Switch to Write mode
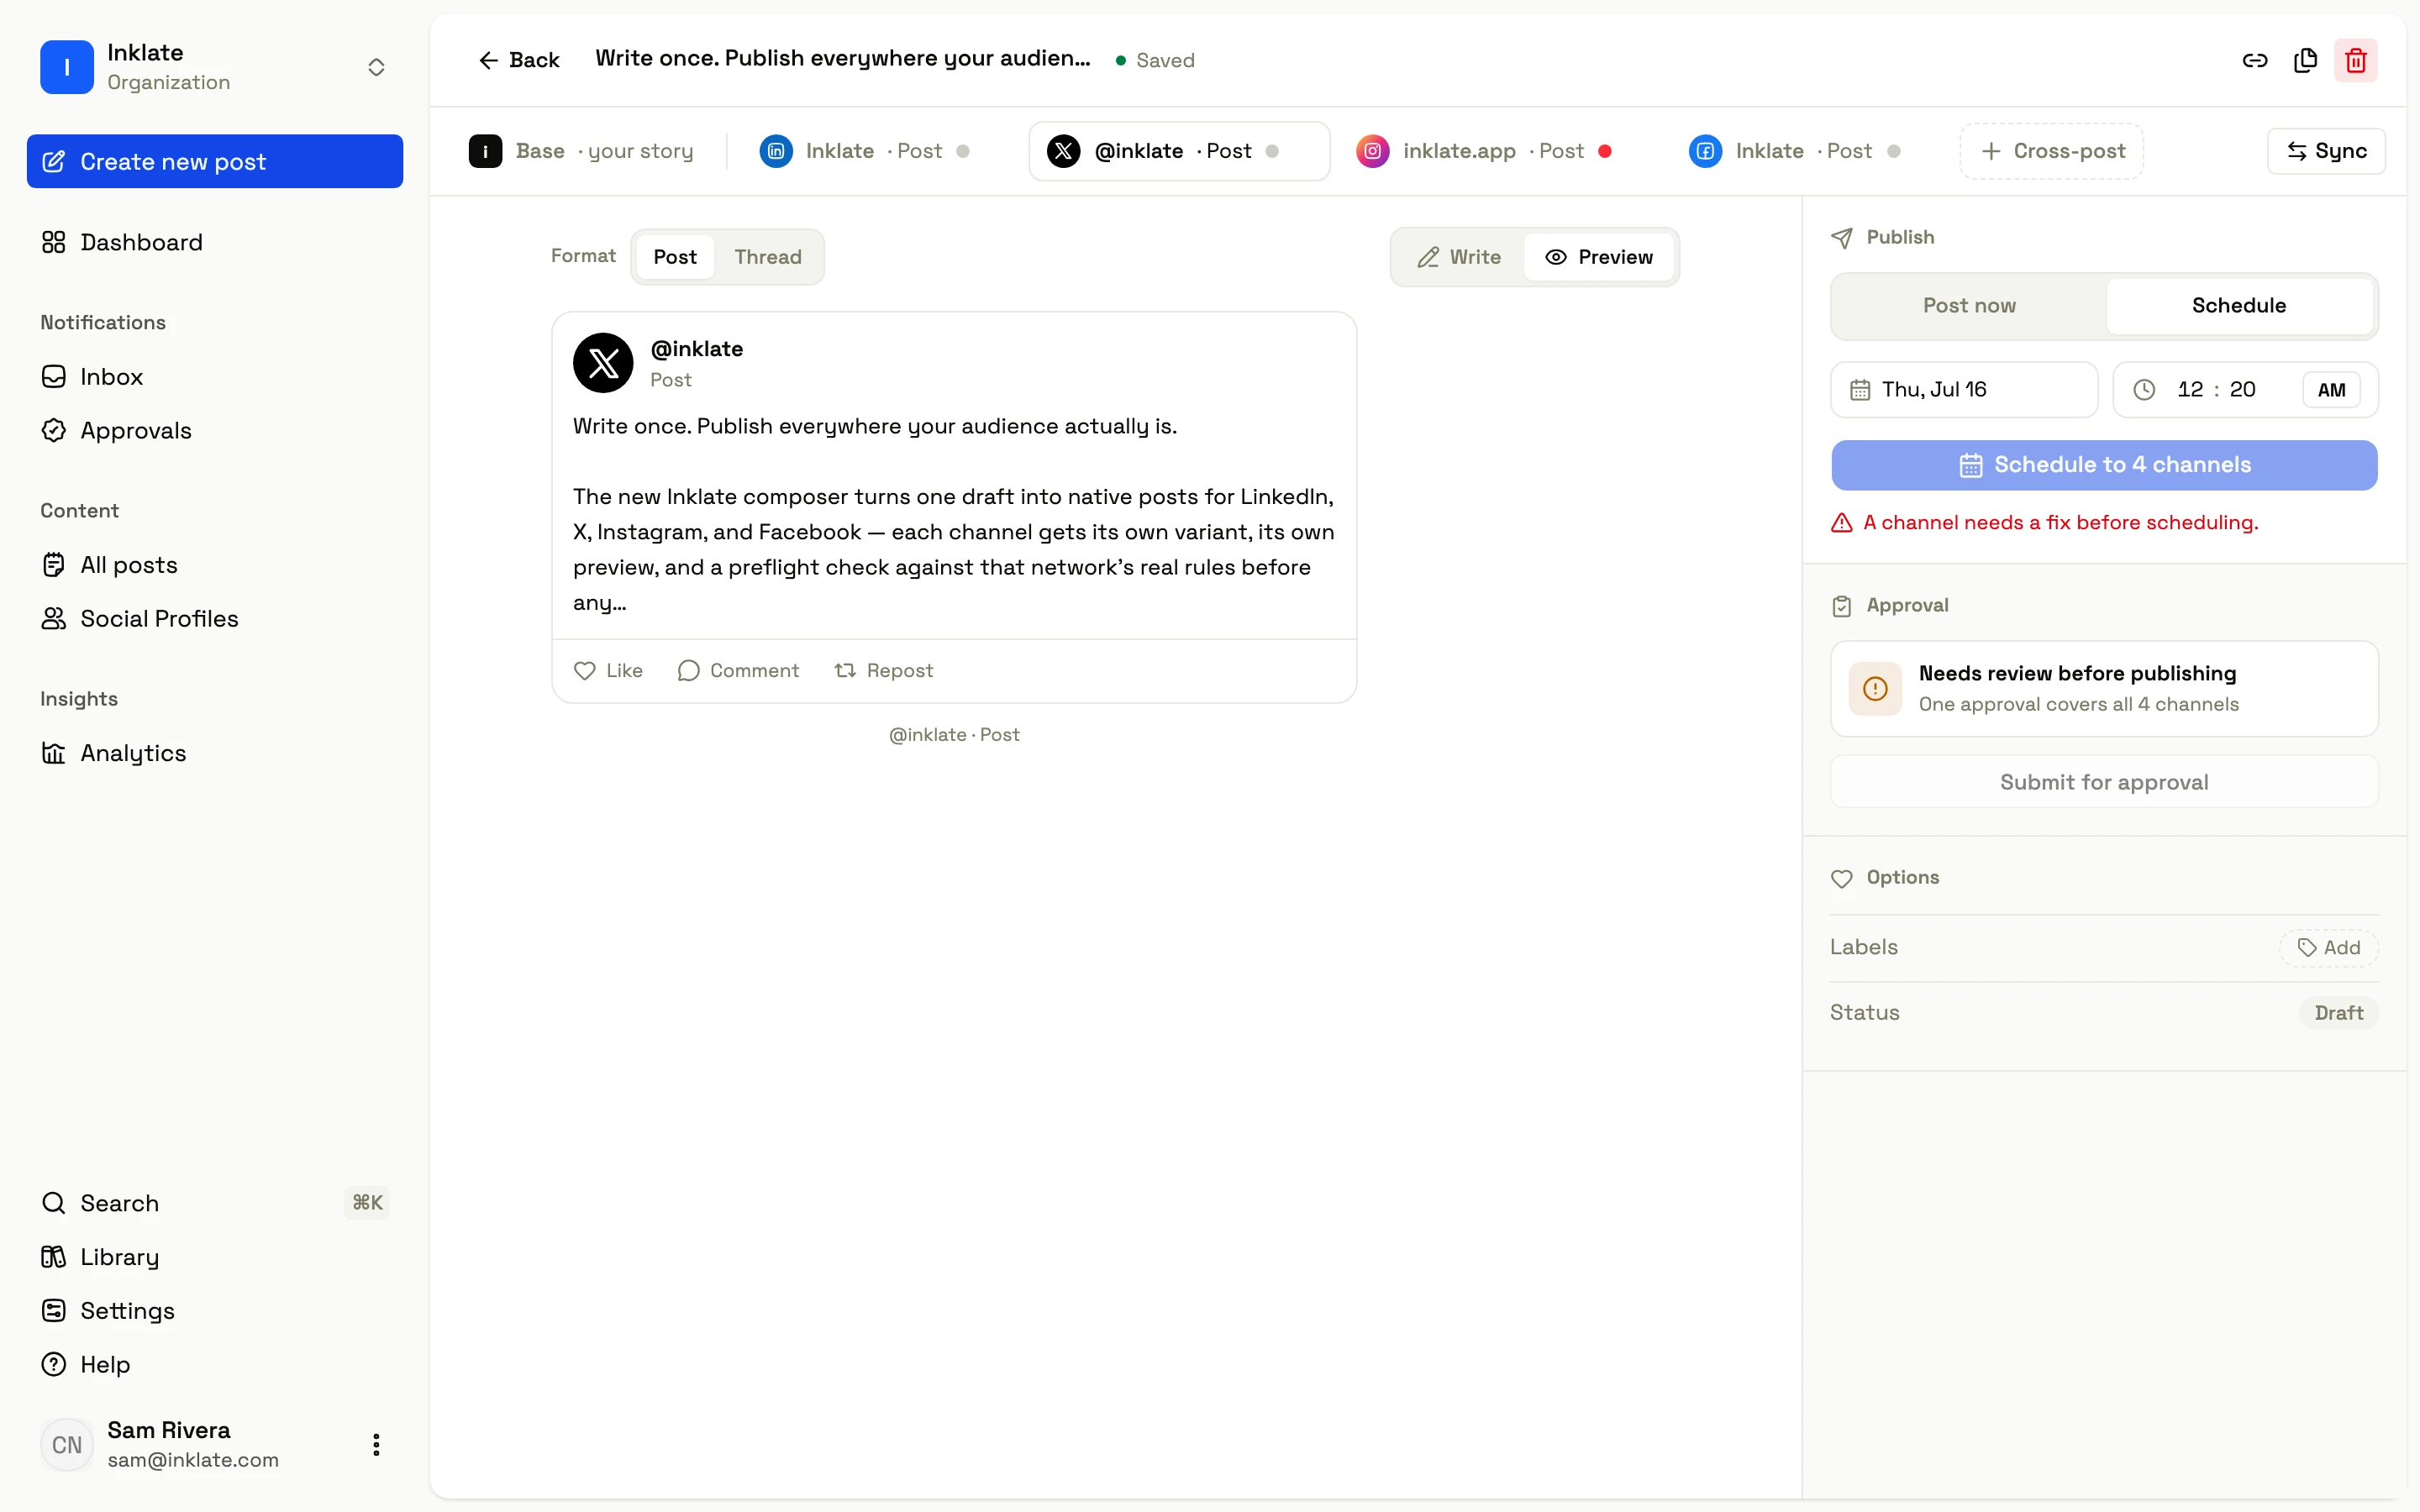The image size is (2420, 1512). click(x=1459, y=257)
